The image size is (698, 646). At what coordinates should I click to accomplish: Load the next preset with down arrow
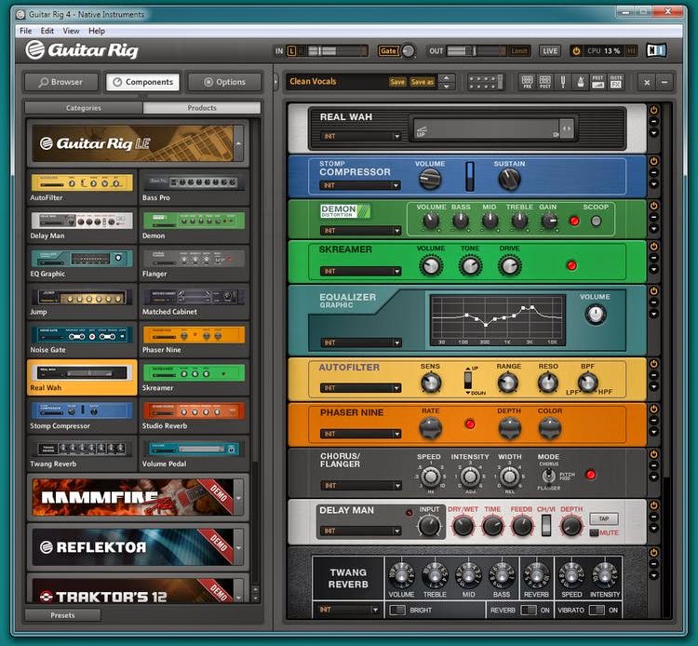(x=447, y=87)
